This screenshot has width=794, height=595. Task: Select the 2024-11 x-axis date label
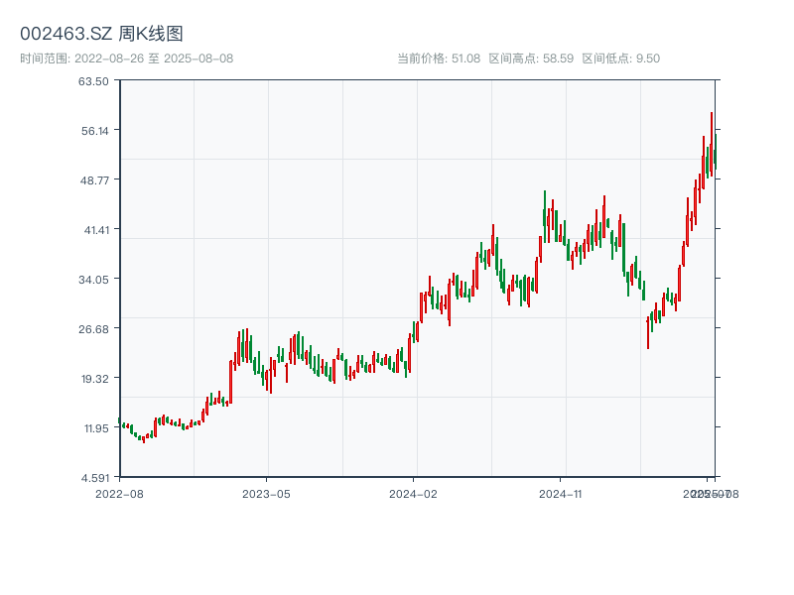pyautogui.click(x=561, y=493)
